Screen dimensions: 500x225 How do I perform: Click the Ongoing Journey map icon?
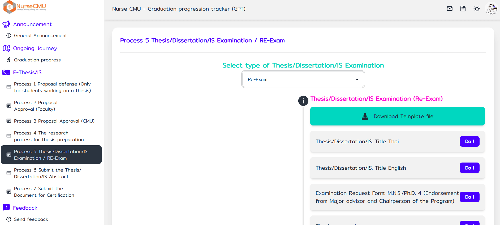click(x=6, y=48)
